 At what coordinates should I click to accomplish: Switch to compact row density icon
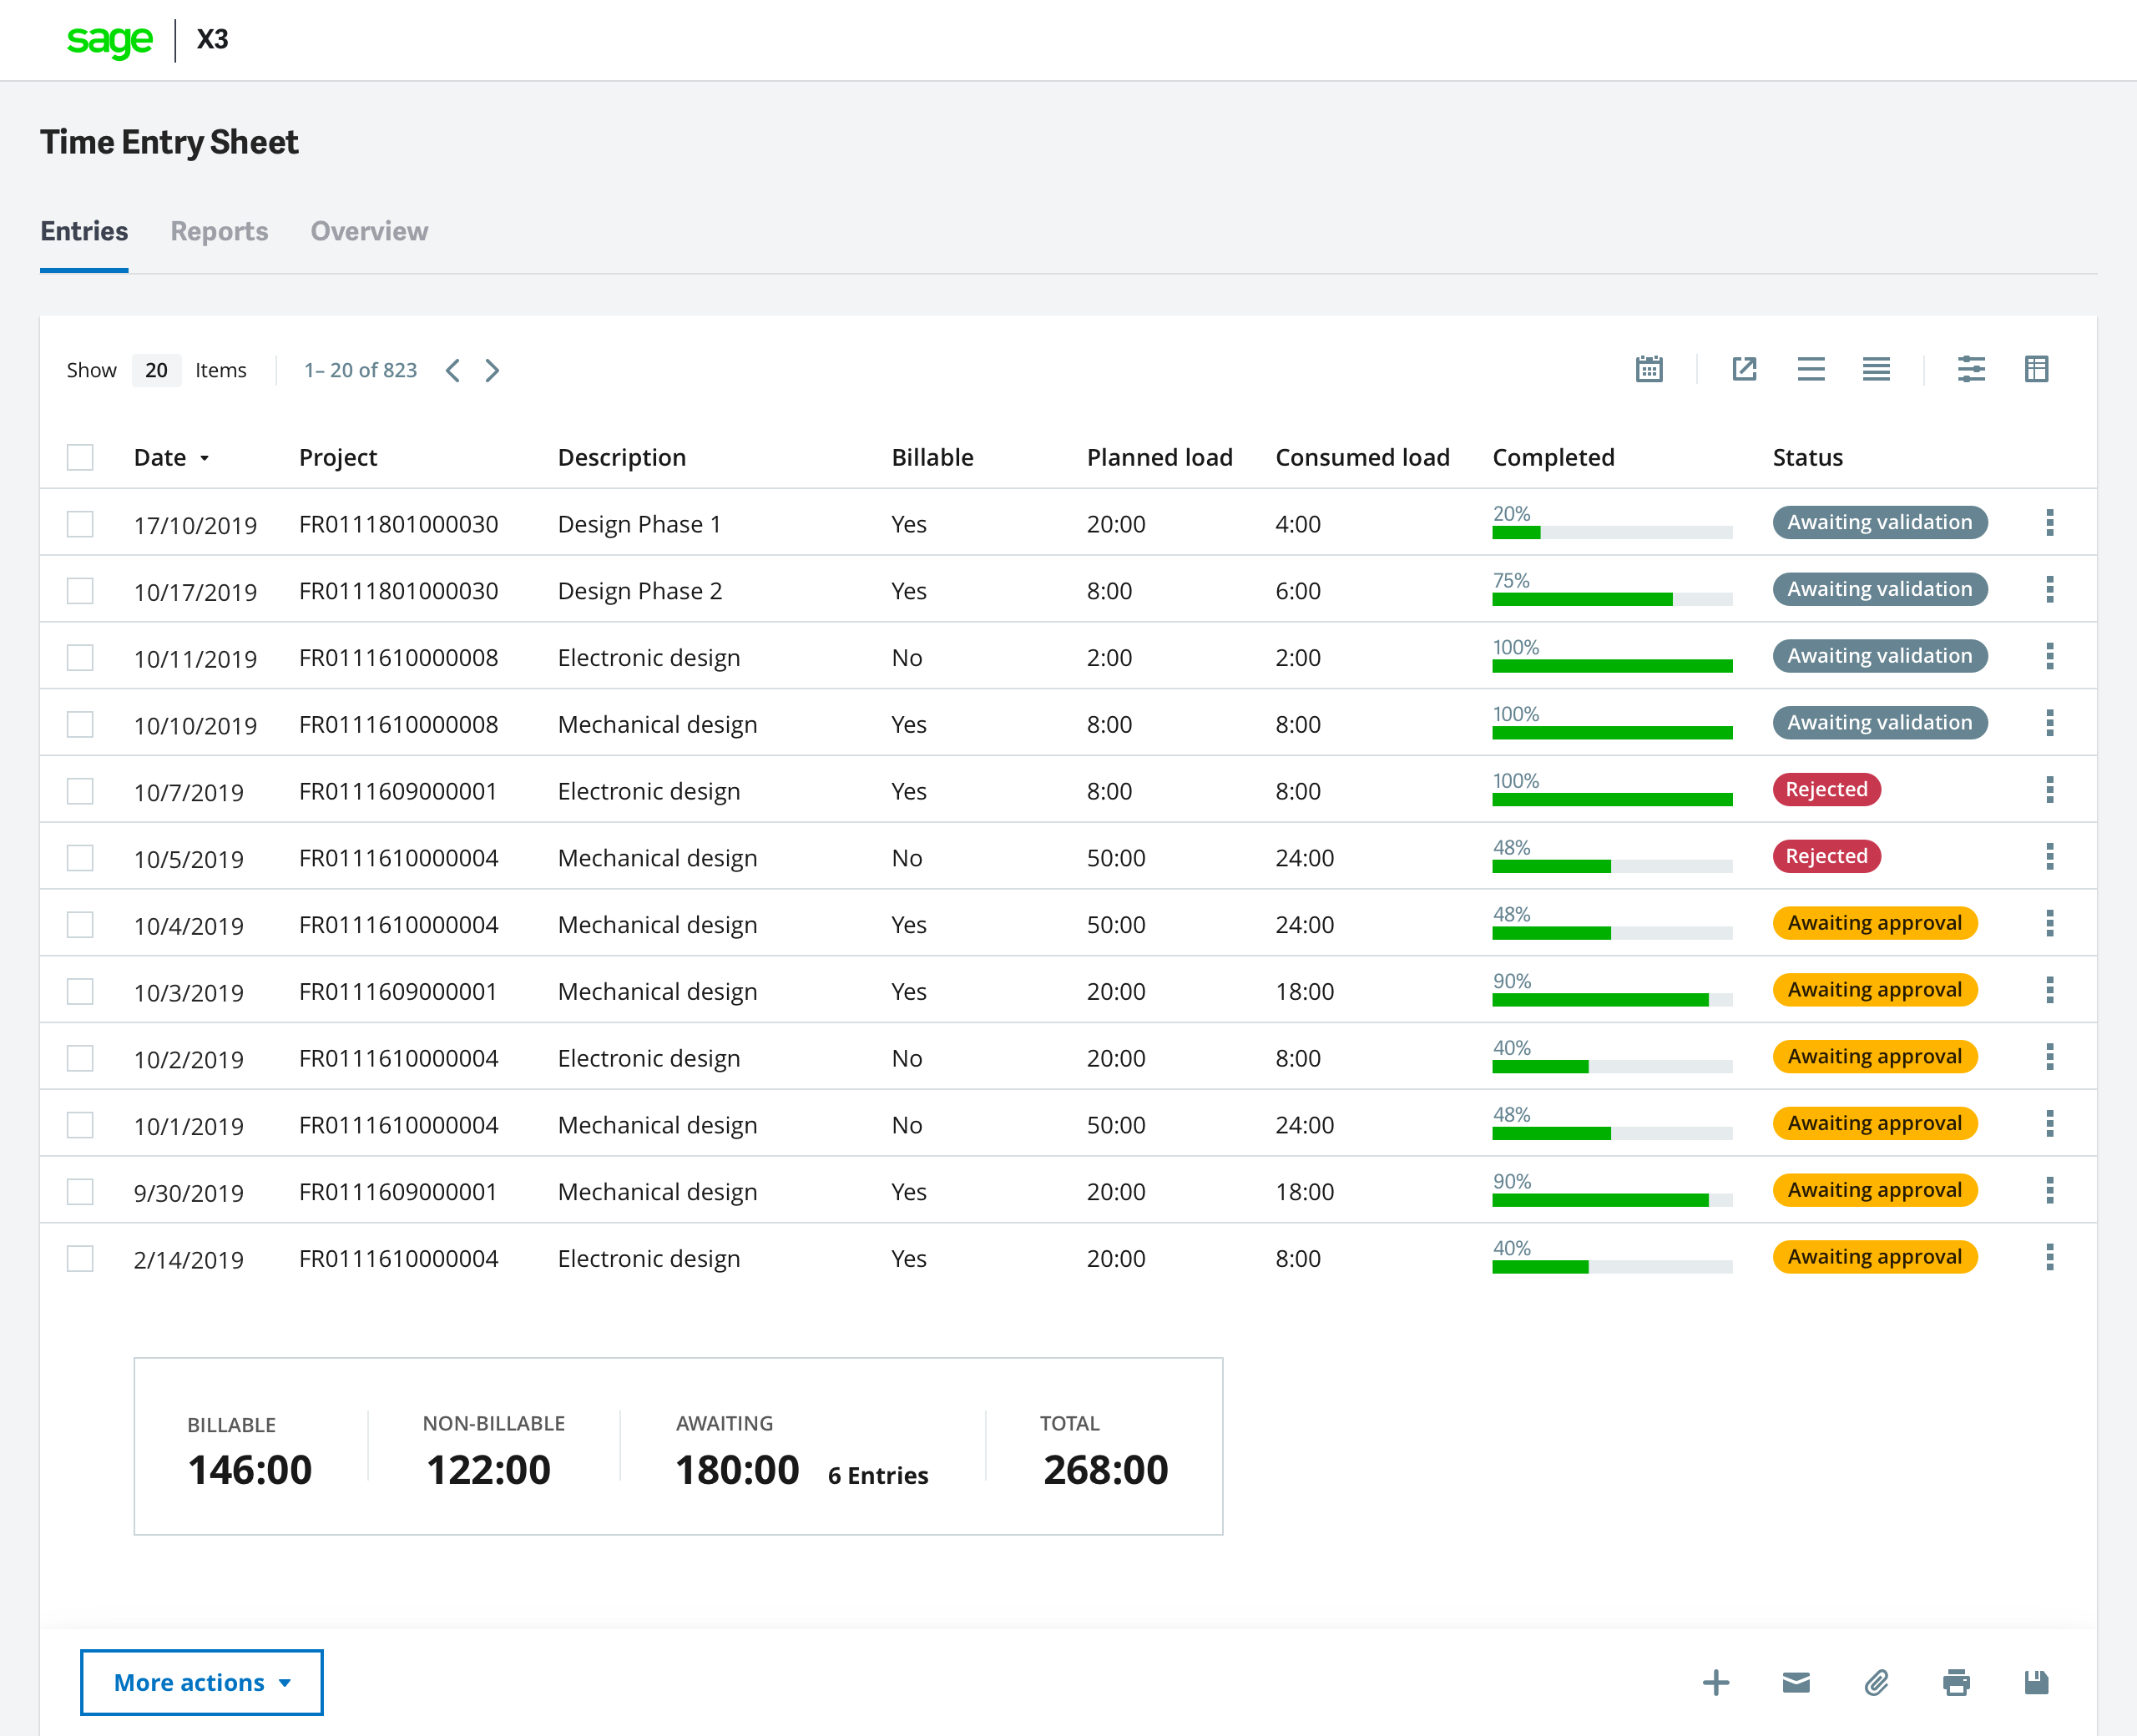click(x=1876, y=369)
